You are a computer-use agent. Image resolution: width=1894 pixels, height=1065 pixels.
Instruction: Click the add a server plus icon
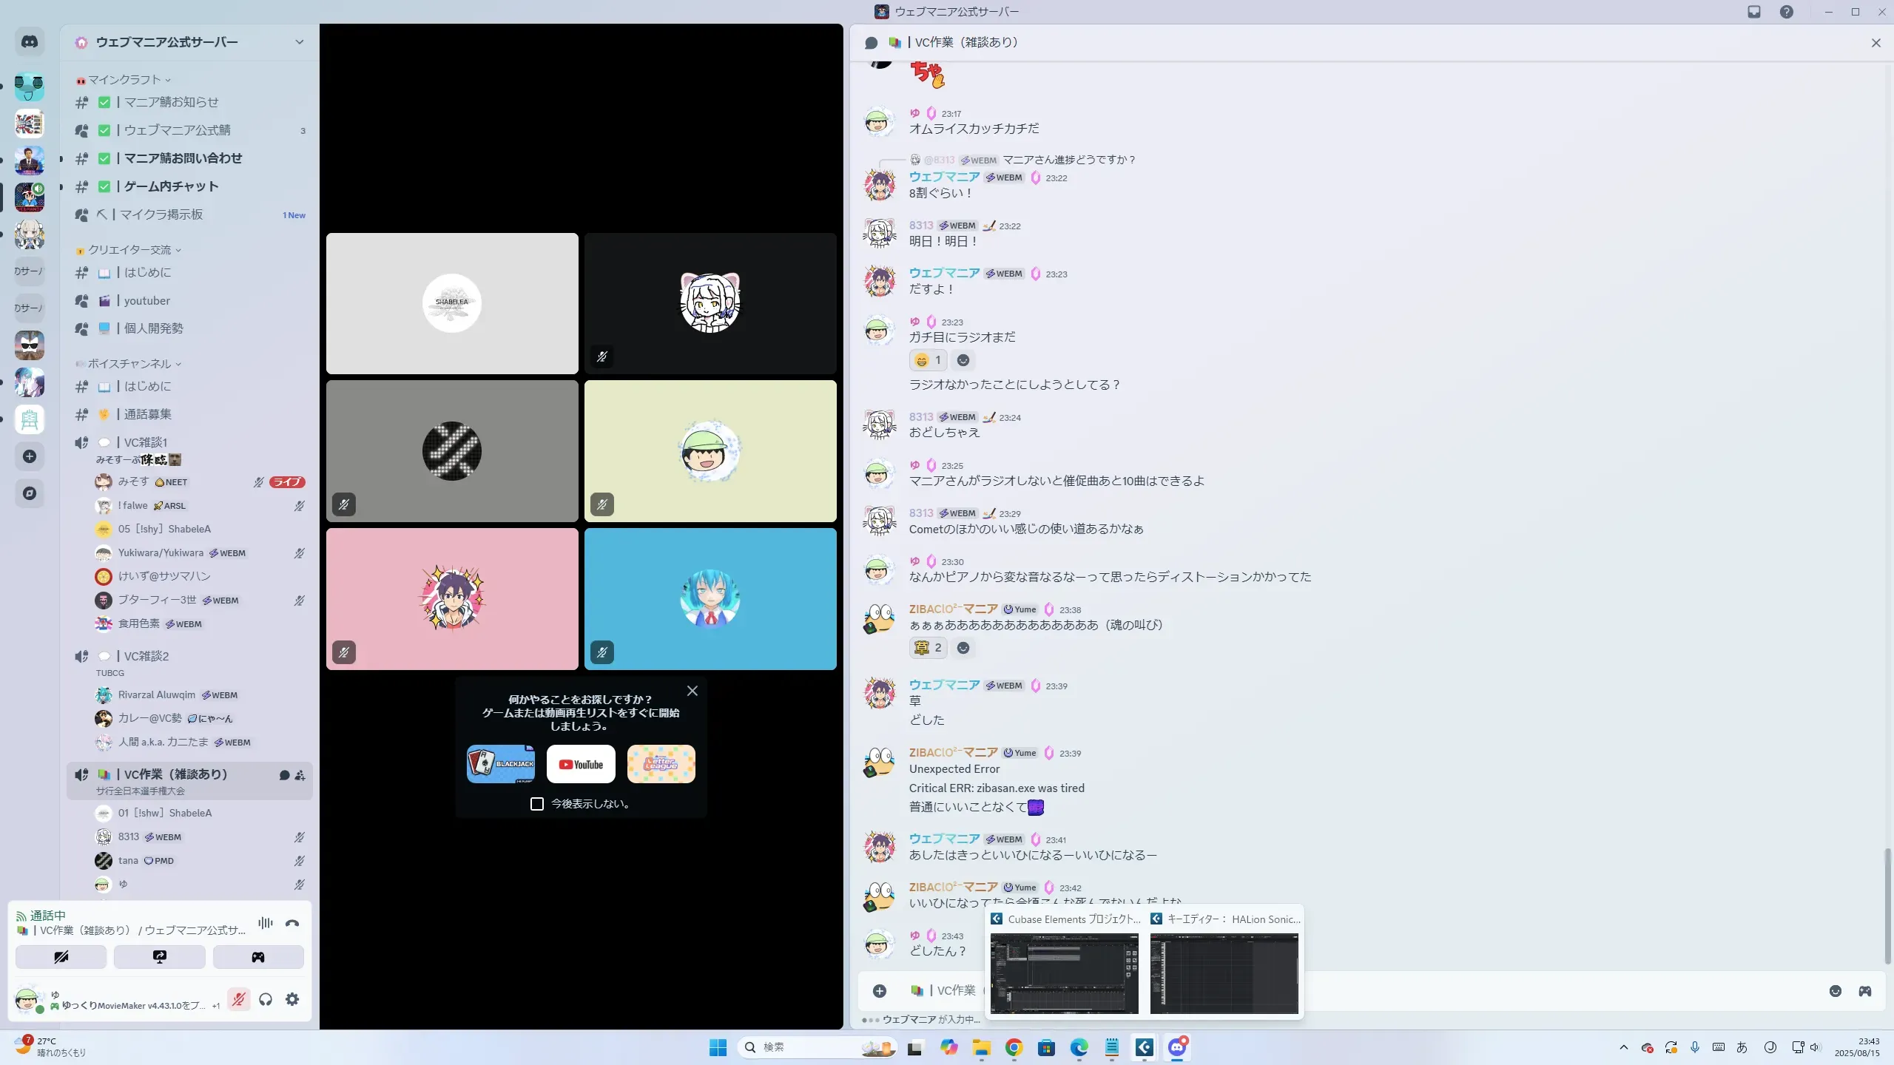[30, 456]
